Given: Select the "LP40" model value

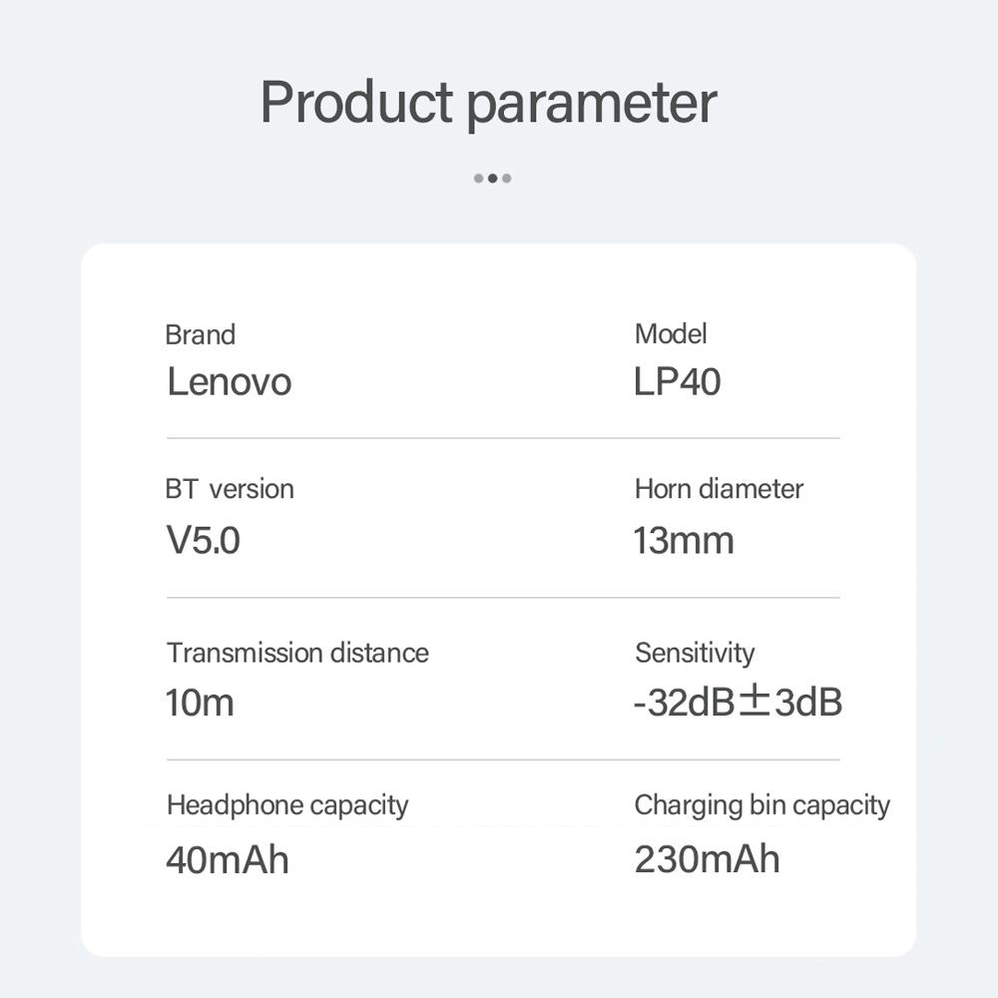Looking at the screenshot, I should (x=677, y=382).
